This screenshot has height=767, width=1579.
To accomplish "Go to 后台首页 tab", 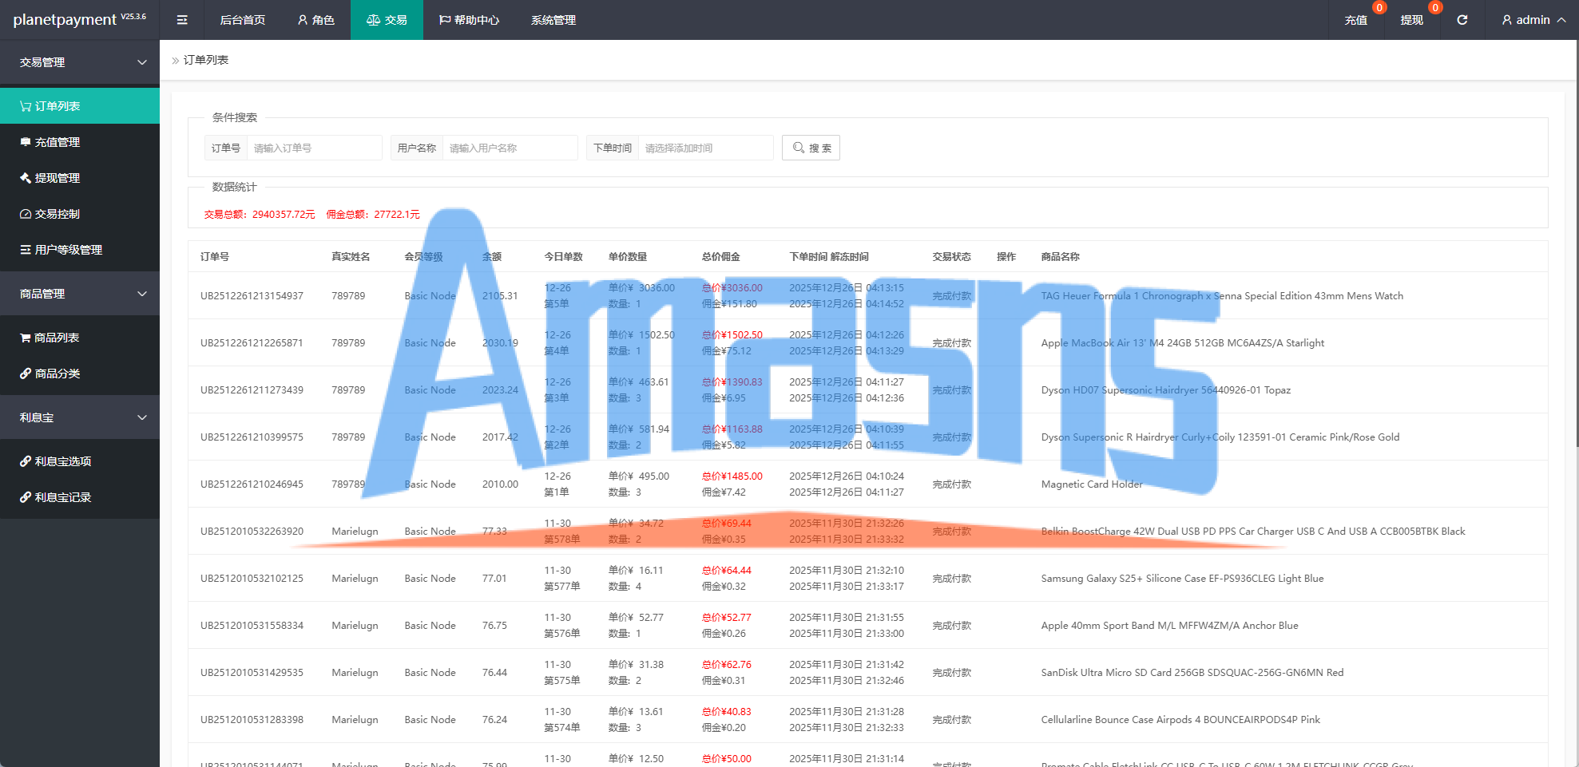I will (x=242, y=20).
